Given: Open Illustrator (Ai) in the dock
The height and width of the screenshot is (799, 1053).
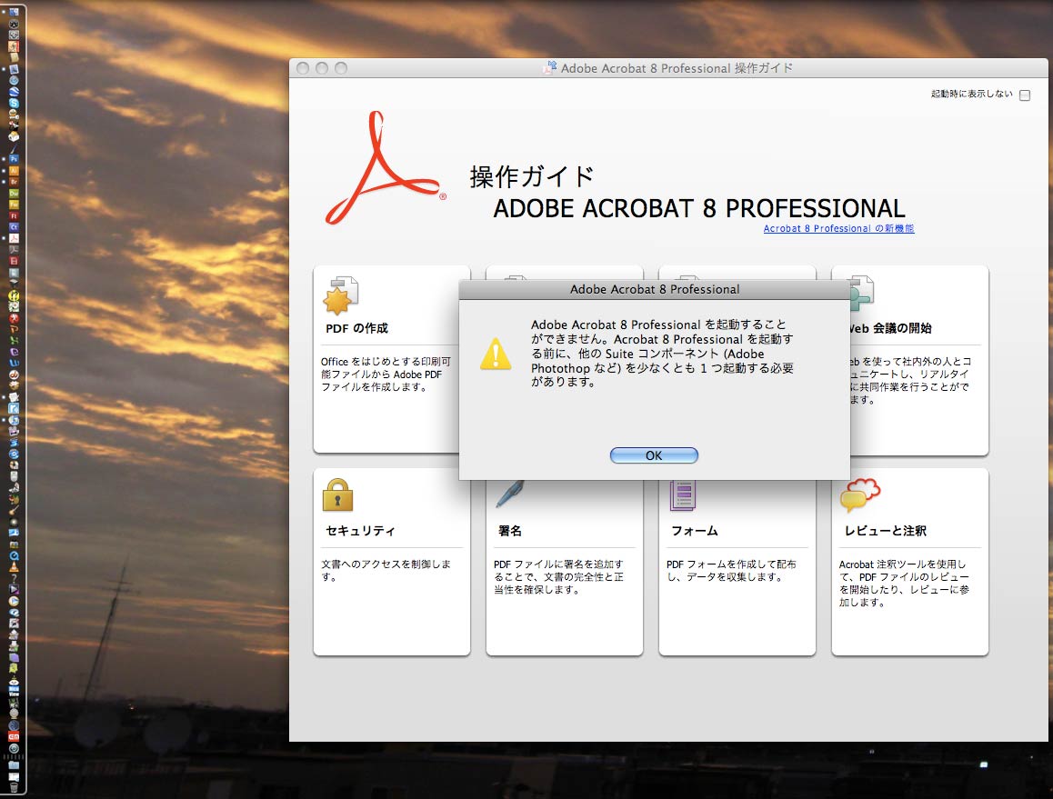Looking at the screenshot, I should pyautogui.click(x=14, y=171).
